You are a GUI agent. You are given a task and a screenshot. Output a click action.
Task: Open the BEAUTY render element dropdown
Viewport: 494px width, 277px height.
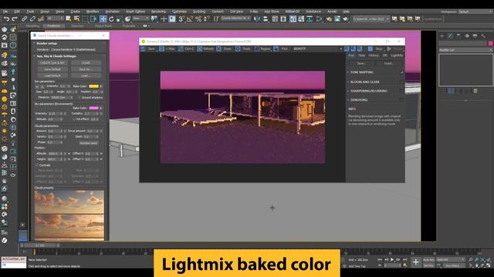tap(317, 49)
